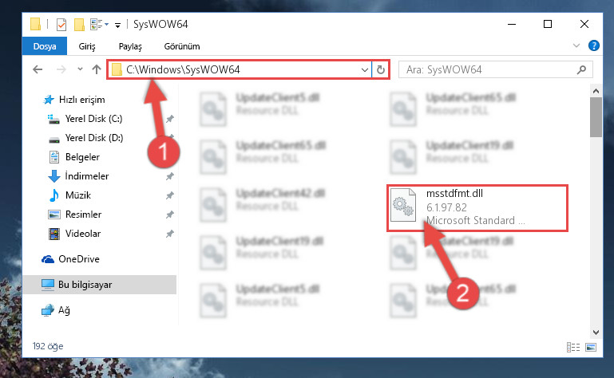Toggle pin beside İndirmeler
The width and height of the screenshot is (614, 378).
click(170, 176)
